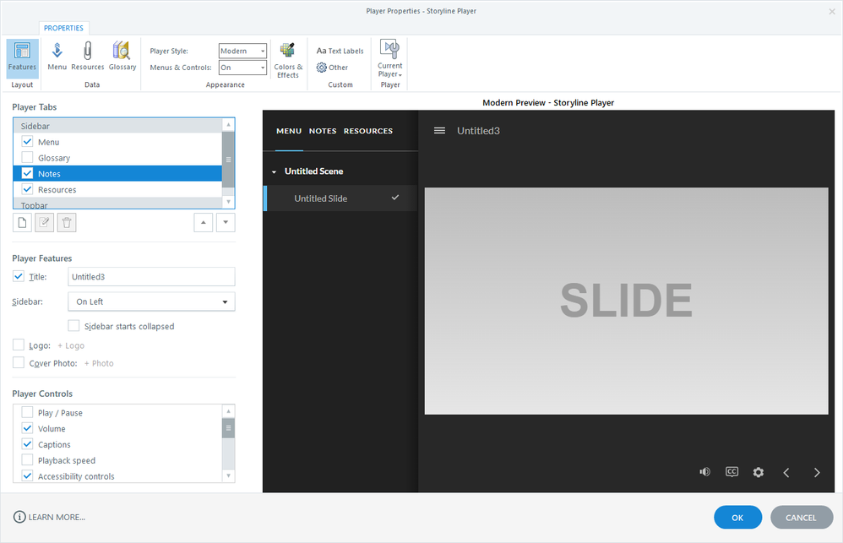
Task: Switch to NOTES tab in preview
Action: coord(323,131)
